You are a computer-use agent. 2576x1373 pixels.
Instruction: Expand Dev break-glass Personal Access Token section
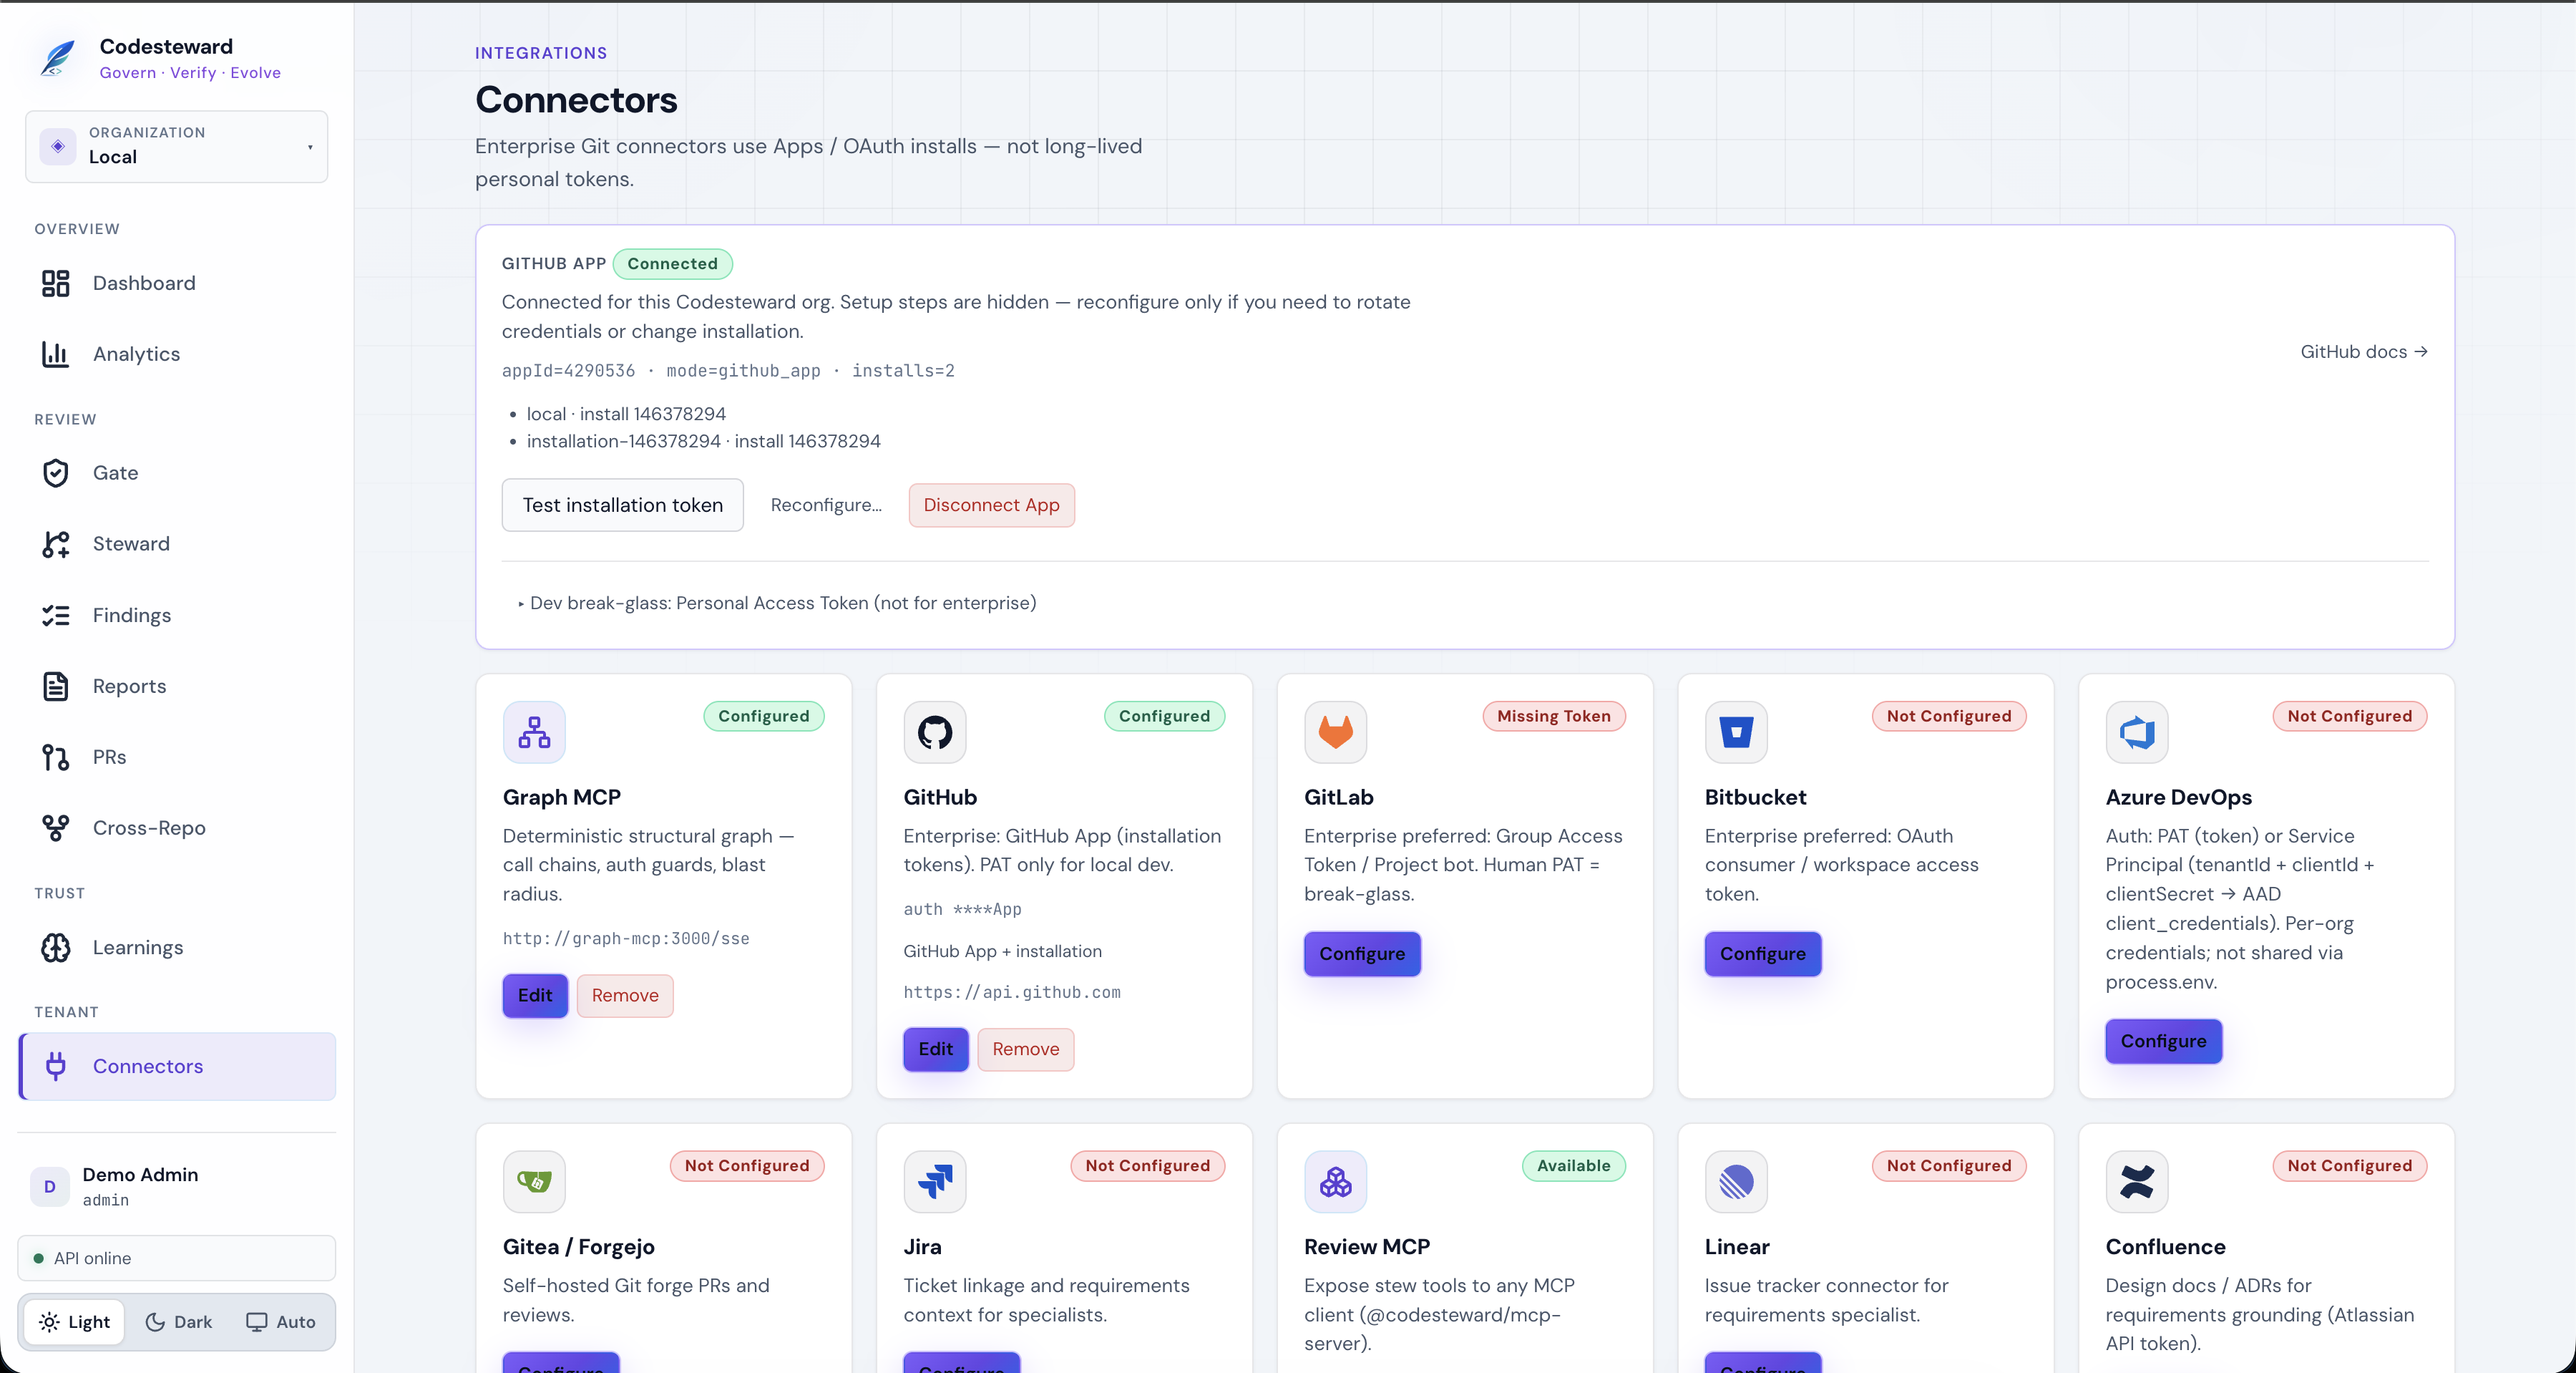777,603
